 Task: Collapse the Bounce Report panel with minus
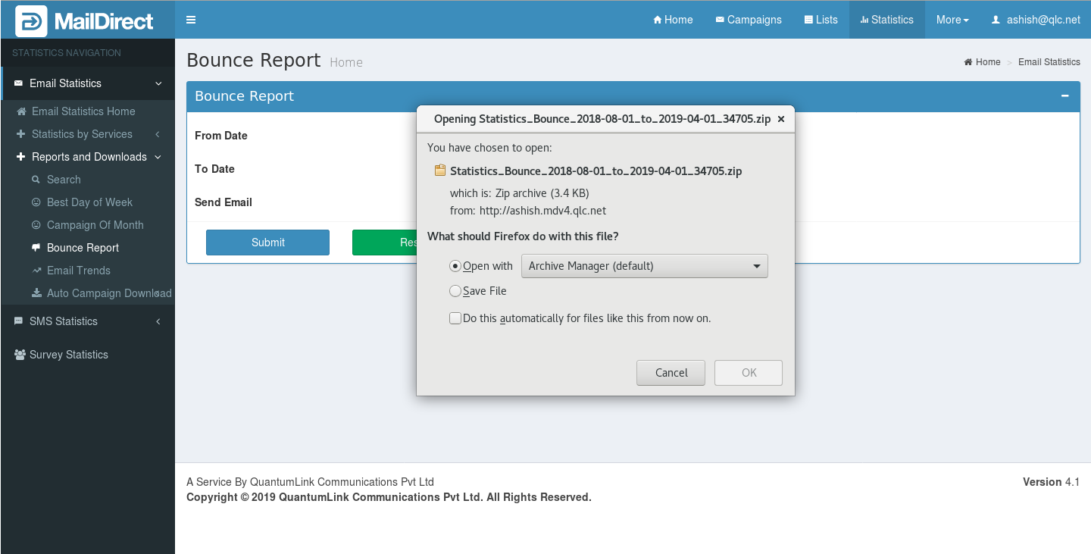pyautogui.click(x=1064, y=96)
